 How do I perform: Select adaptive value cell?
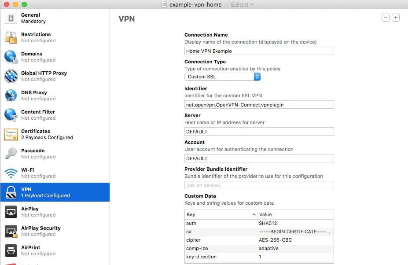coord(295,248)
